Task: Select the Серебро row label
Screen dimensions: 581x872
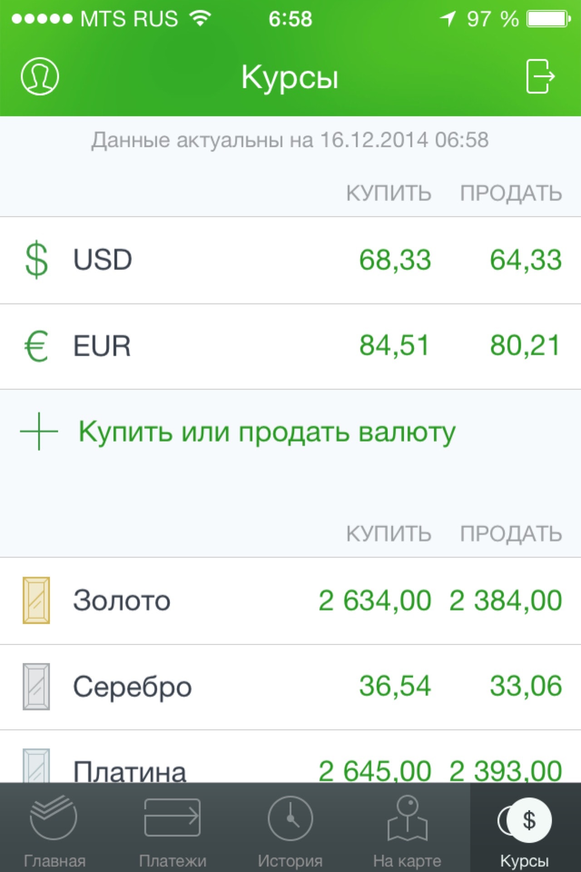Action: tap(132, 687)
